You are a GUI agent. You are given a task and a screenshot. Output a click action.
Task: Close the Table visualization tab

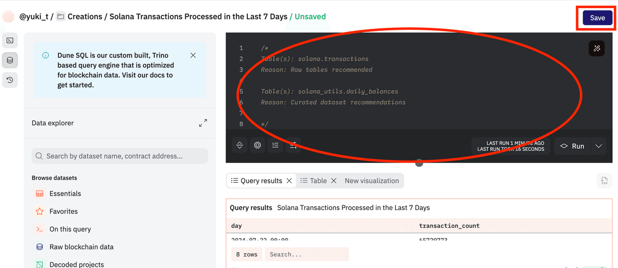(x=334, y=181)
